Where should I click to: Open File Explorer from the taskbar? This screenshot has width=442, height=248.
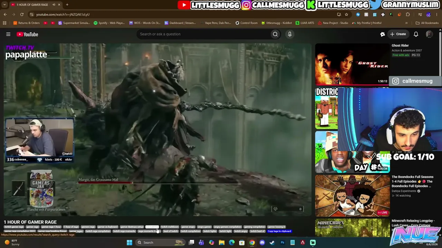pyautogui.click(x=222, y=242)
